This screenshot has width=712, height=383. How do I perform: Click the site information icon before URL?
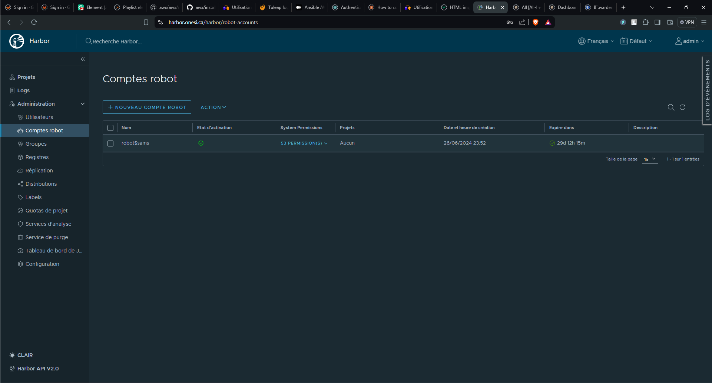160,22
